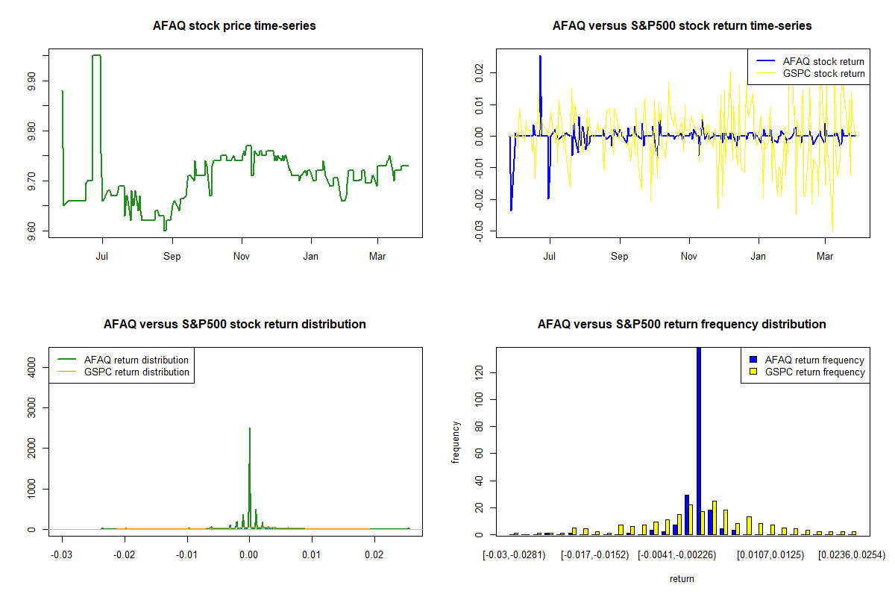Image resolution: width=895 pixels, height=597 pixels.
Task: Select the "GSPC return distribution" legend label
Action: [x=136, y=372]
